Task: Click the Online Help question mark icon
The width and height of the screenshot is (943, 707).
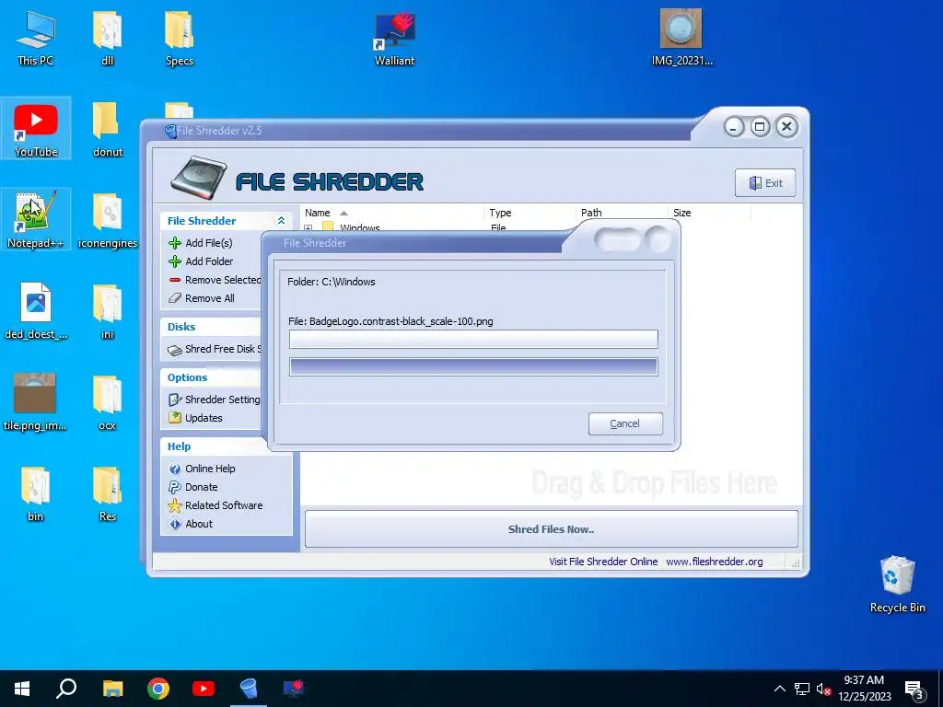Action: click(x=175, y=469)
